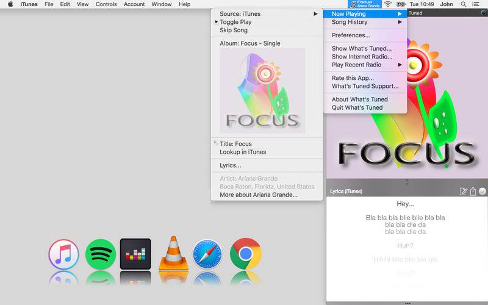Expand the Song History submenu
The height and width of the screenshot is (305, 488).
point(365,22)
